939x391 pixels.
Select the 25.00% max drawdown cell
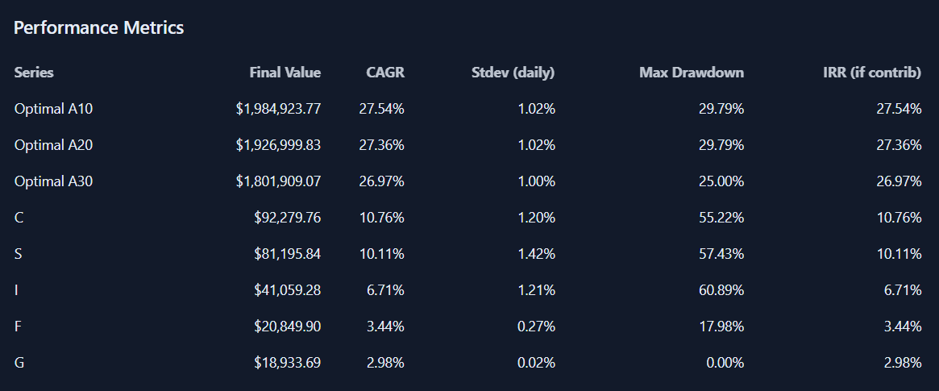721,181
